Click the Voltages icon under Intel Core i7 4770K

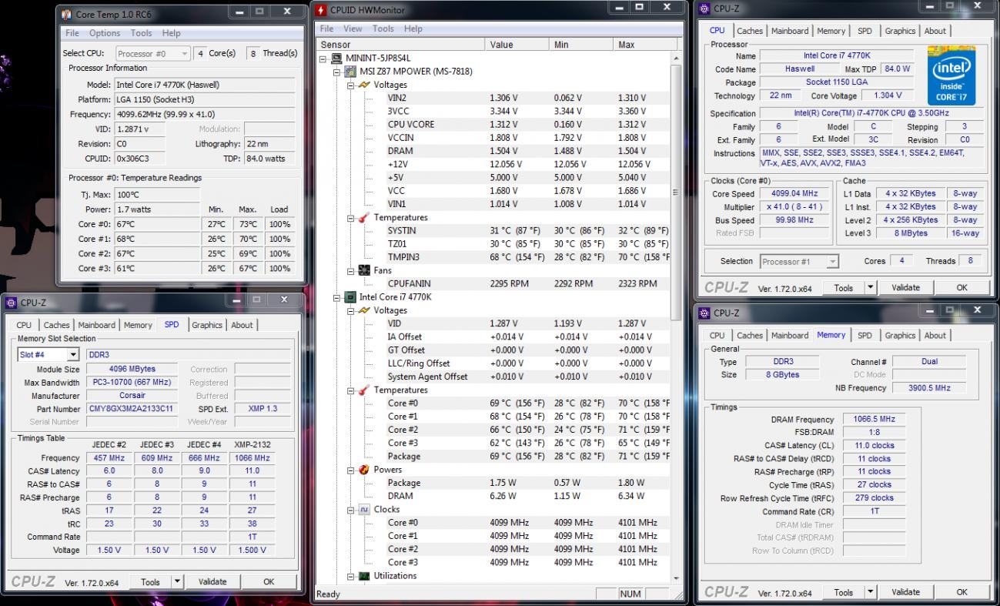[364, 310]
